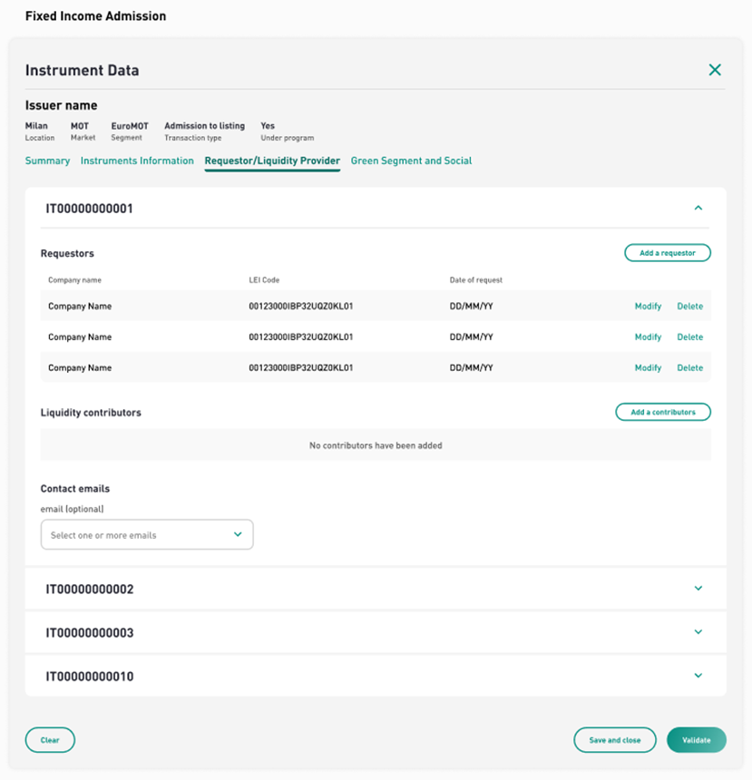Open the contact emails dropdown
Image resolution: width=752 pixels, height=780 pixels.
coord(147,535)
